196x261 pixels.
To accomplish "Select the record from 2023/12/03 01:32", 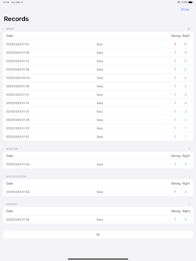I will tap(98, 103).
